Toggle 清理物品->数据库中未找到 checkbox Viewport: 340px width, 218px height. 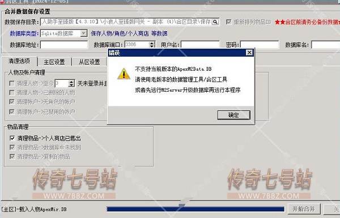(x=12, y=147)
